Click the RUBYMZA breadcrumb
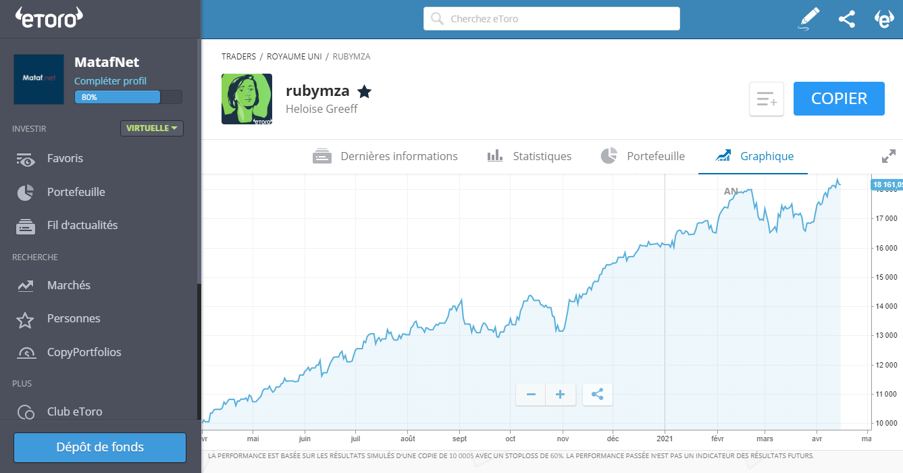The image size is (903, 473). 351,57
